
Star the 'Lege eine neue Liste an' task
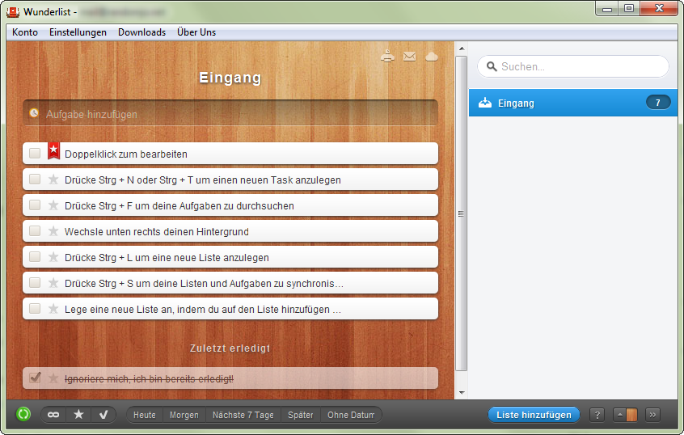click(x=53, y=309)
